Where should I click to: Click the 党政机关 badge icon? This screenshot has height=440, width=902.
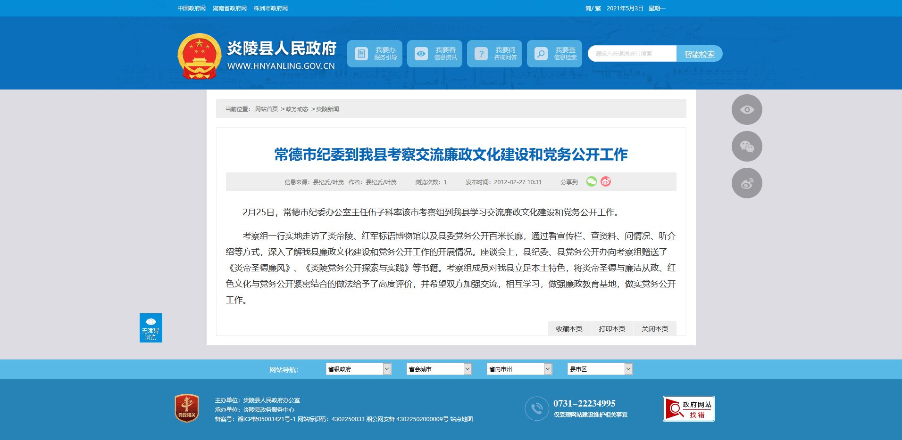click(x=187, y=408)
